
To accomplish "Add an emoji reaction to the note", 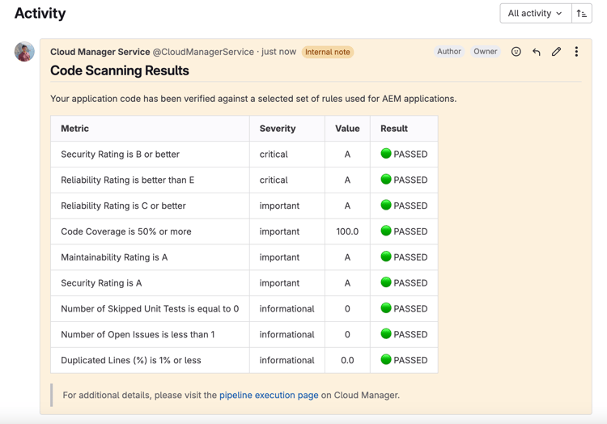I will (516, 52).
